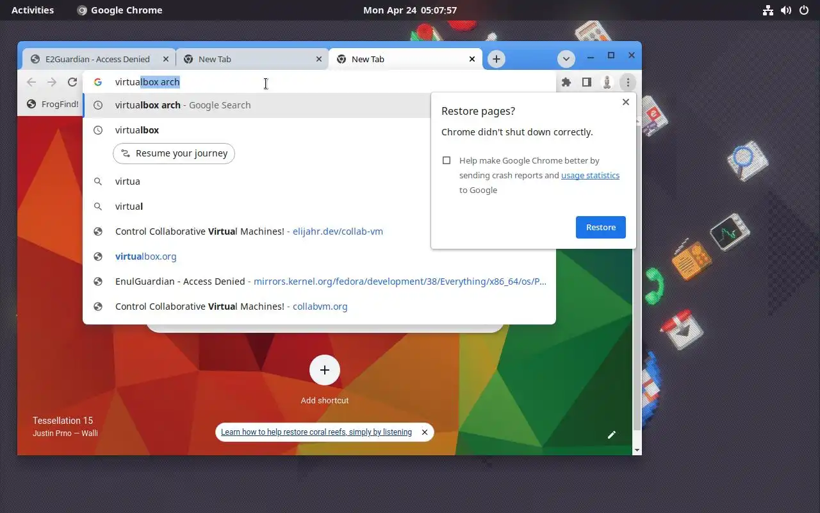This screenshot has width=820, height=513.
Task: Open the tab search dropdown arrow
Action: [566, 59]
